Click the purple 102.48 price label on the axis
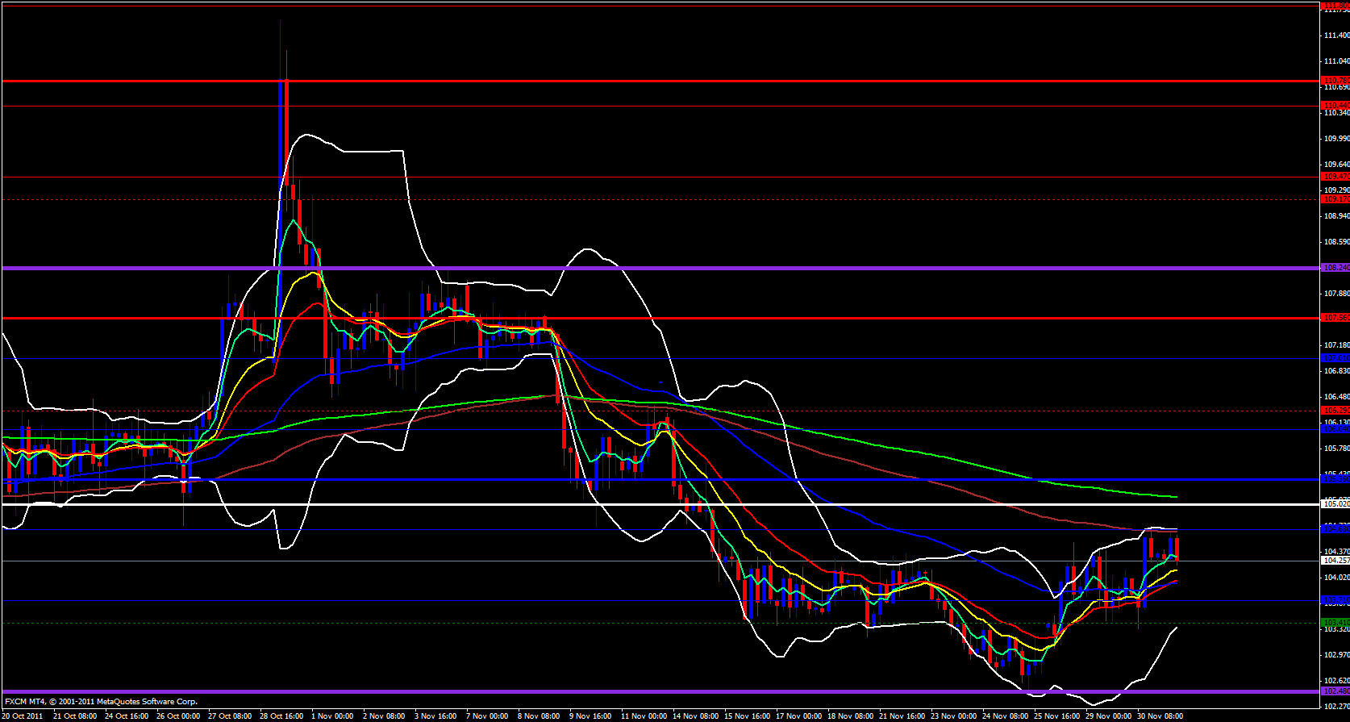 point(1335,691)
